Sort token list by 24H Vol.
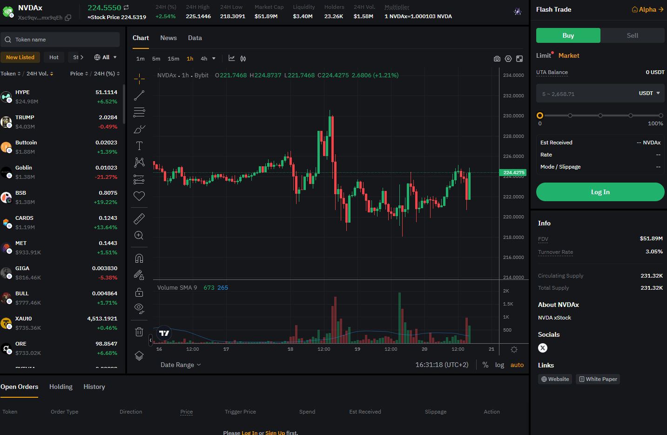 tap(40, 74)
